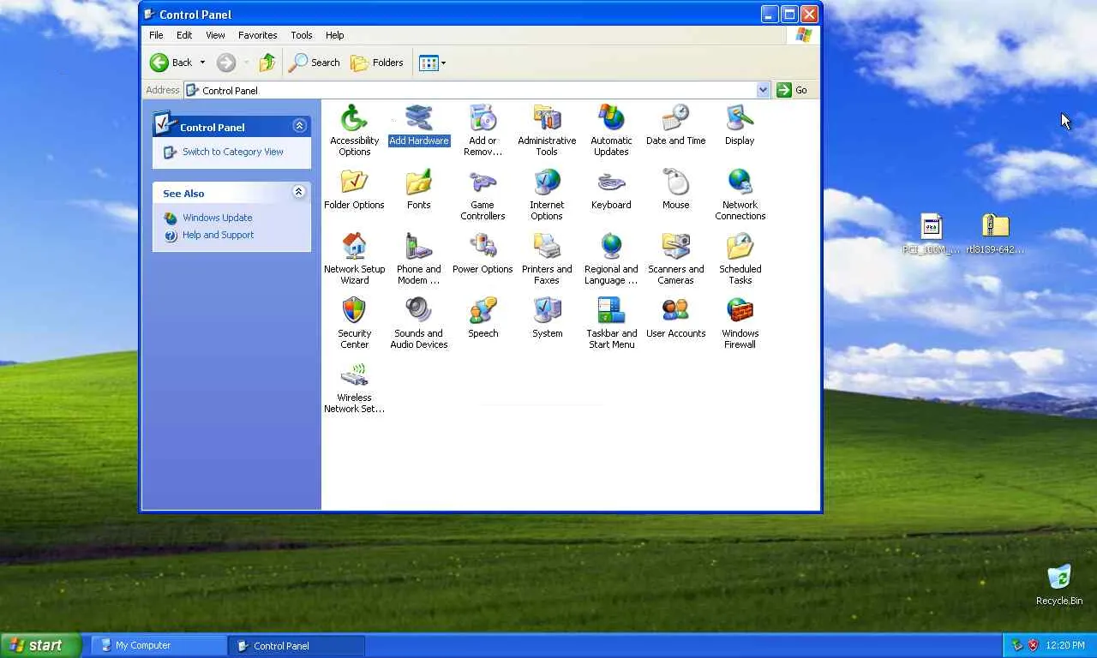Click the Search toolbar button
The height and width of the screenshot is (658, 1097).
coord(315,63)
